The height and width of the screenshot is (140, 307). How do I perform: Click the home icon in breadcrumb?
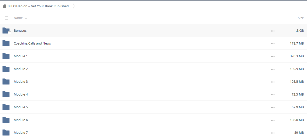(x=4, y=6)
